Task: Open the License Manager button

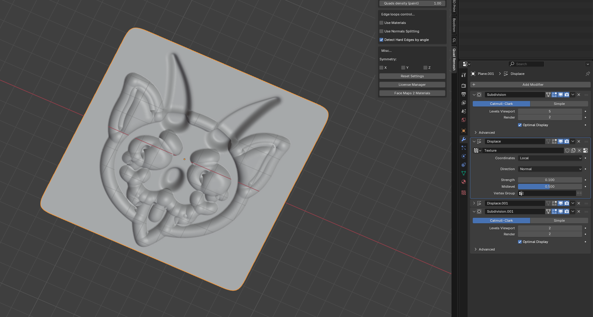Action: 412,85
